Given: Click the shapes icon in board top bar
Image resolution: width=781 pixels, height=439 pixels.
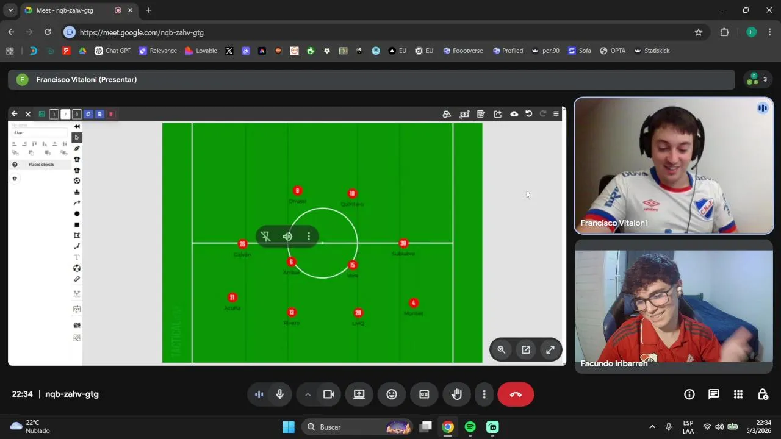Looking at the screenshot, I should point(447,114).
